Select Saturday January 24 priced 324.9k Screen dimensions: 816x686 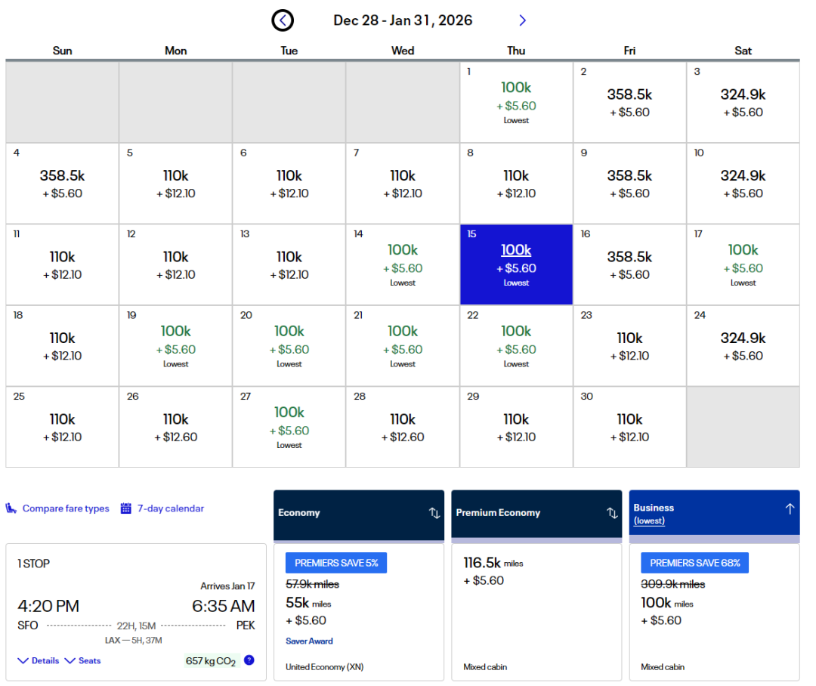[x=743, y=345]
